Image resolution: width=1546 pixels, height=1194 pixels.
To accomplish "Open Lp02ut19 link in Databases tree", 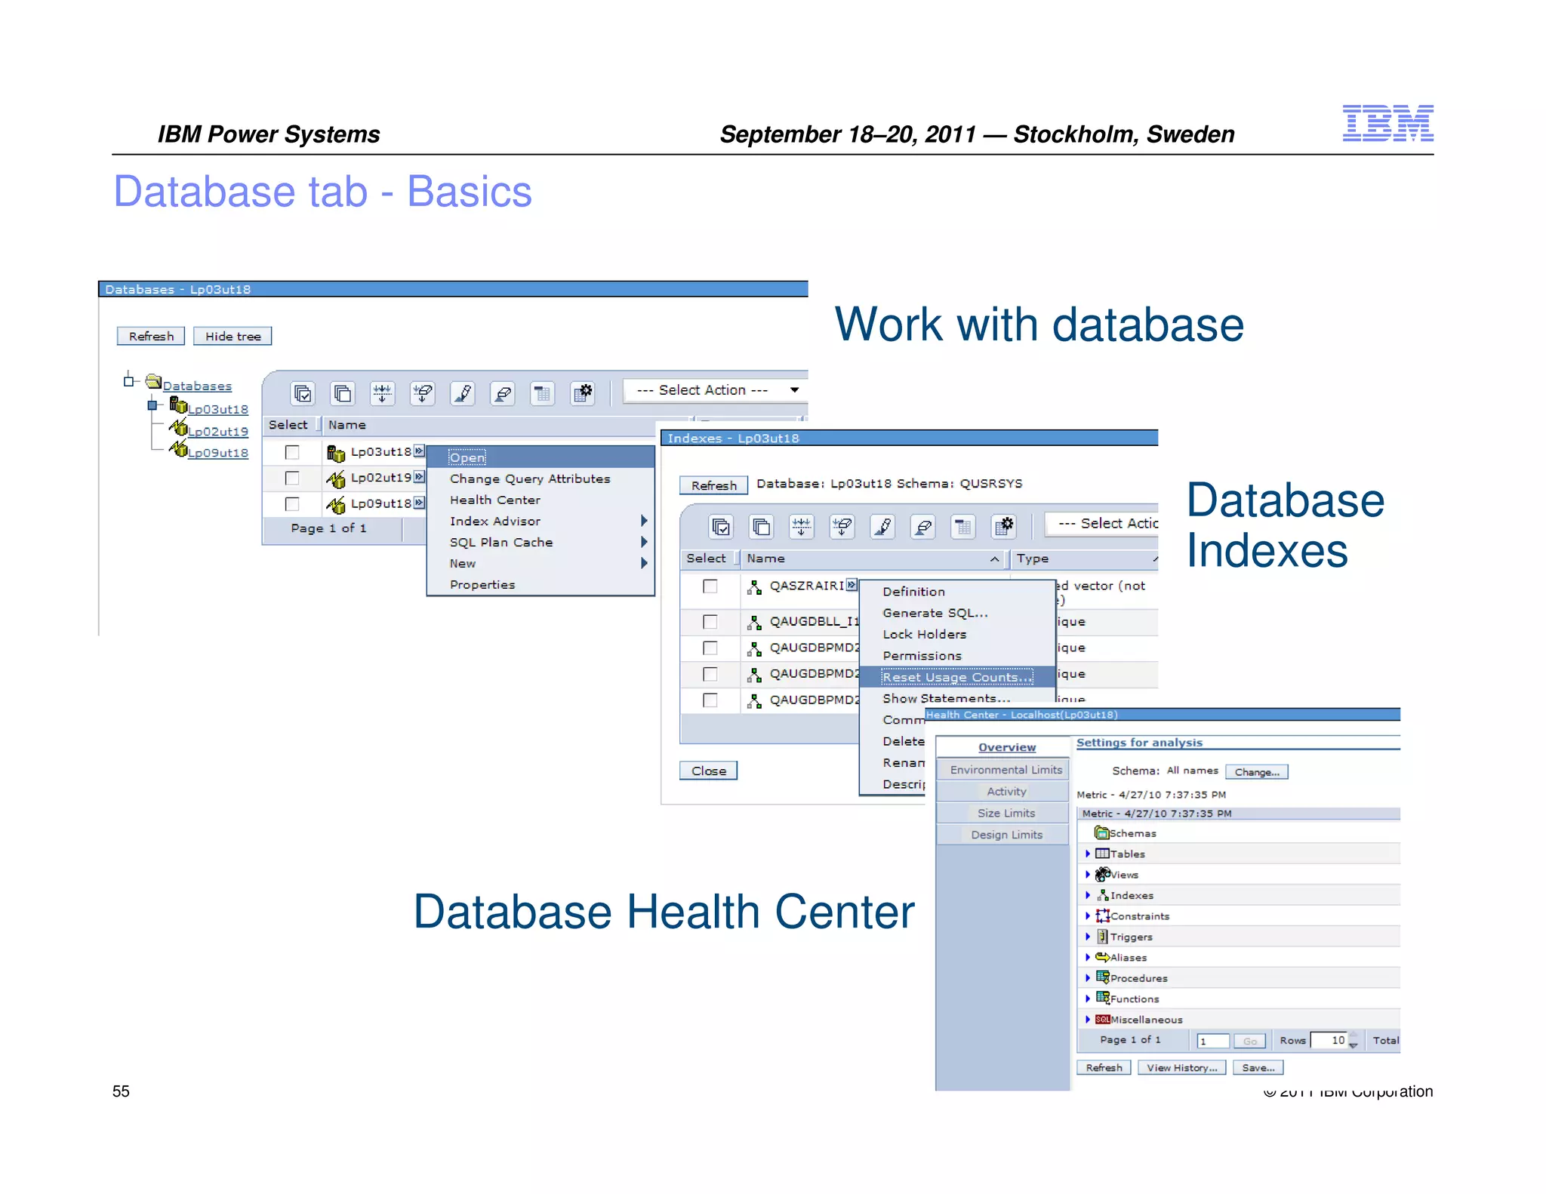I will point(217,431).
